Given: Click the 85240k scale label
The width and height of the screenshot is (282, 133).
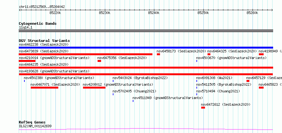Looking at the screenshot, I should click(x=154, y=13).
